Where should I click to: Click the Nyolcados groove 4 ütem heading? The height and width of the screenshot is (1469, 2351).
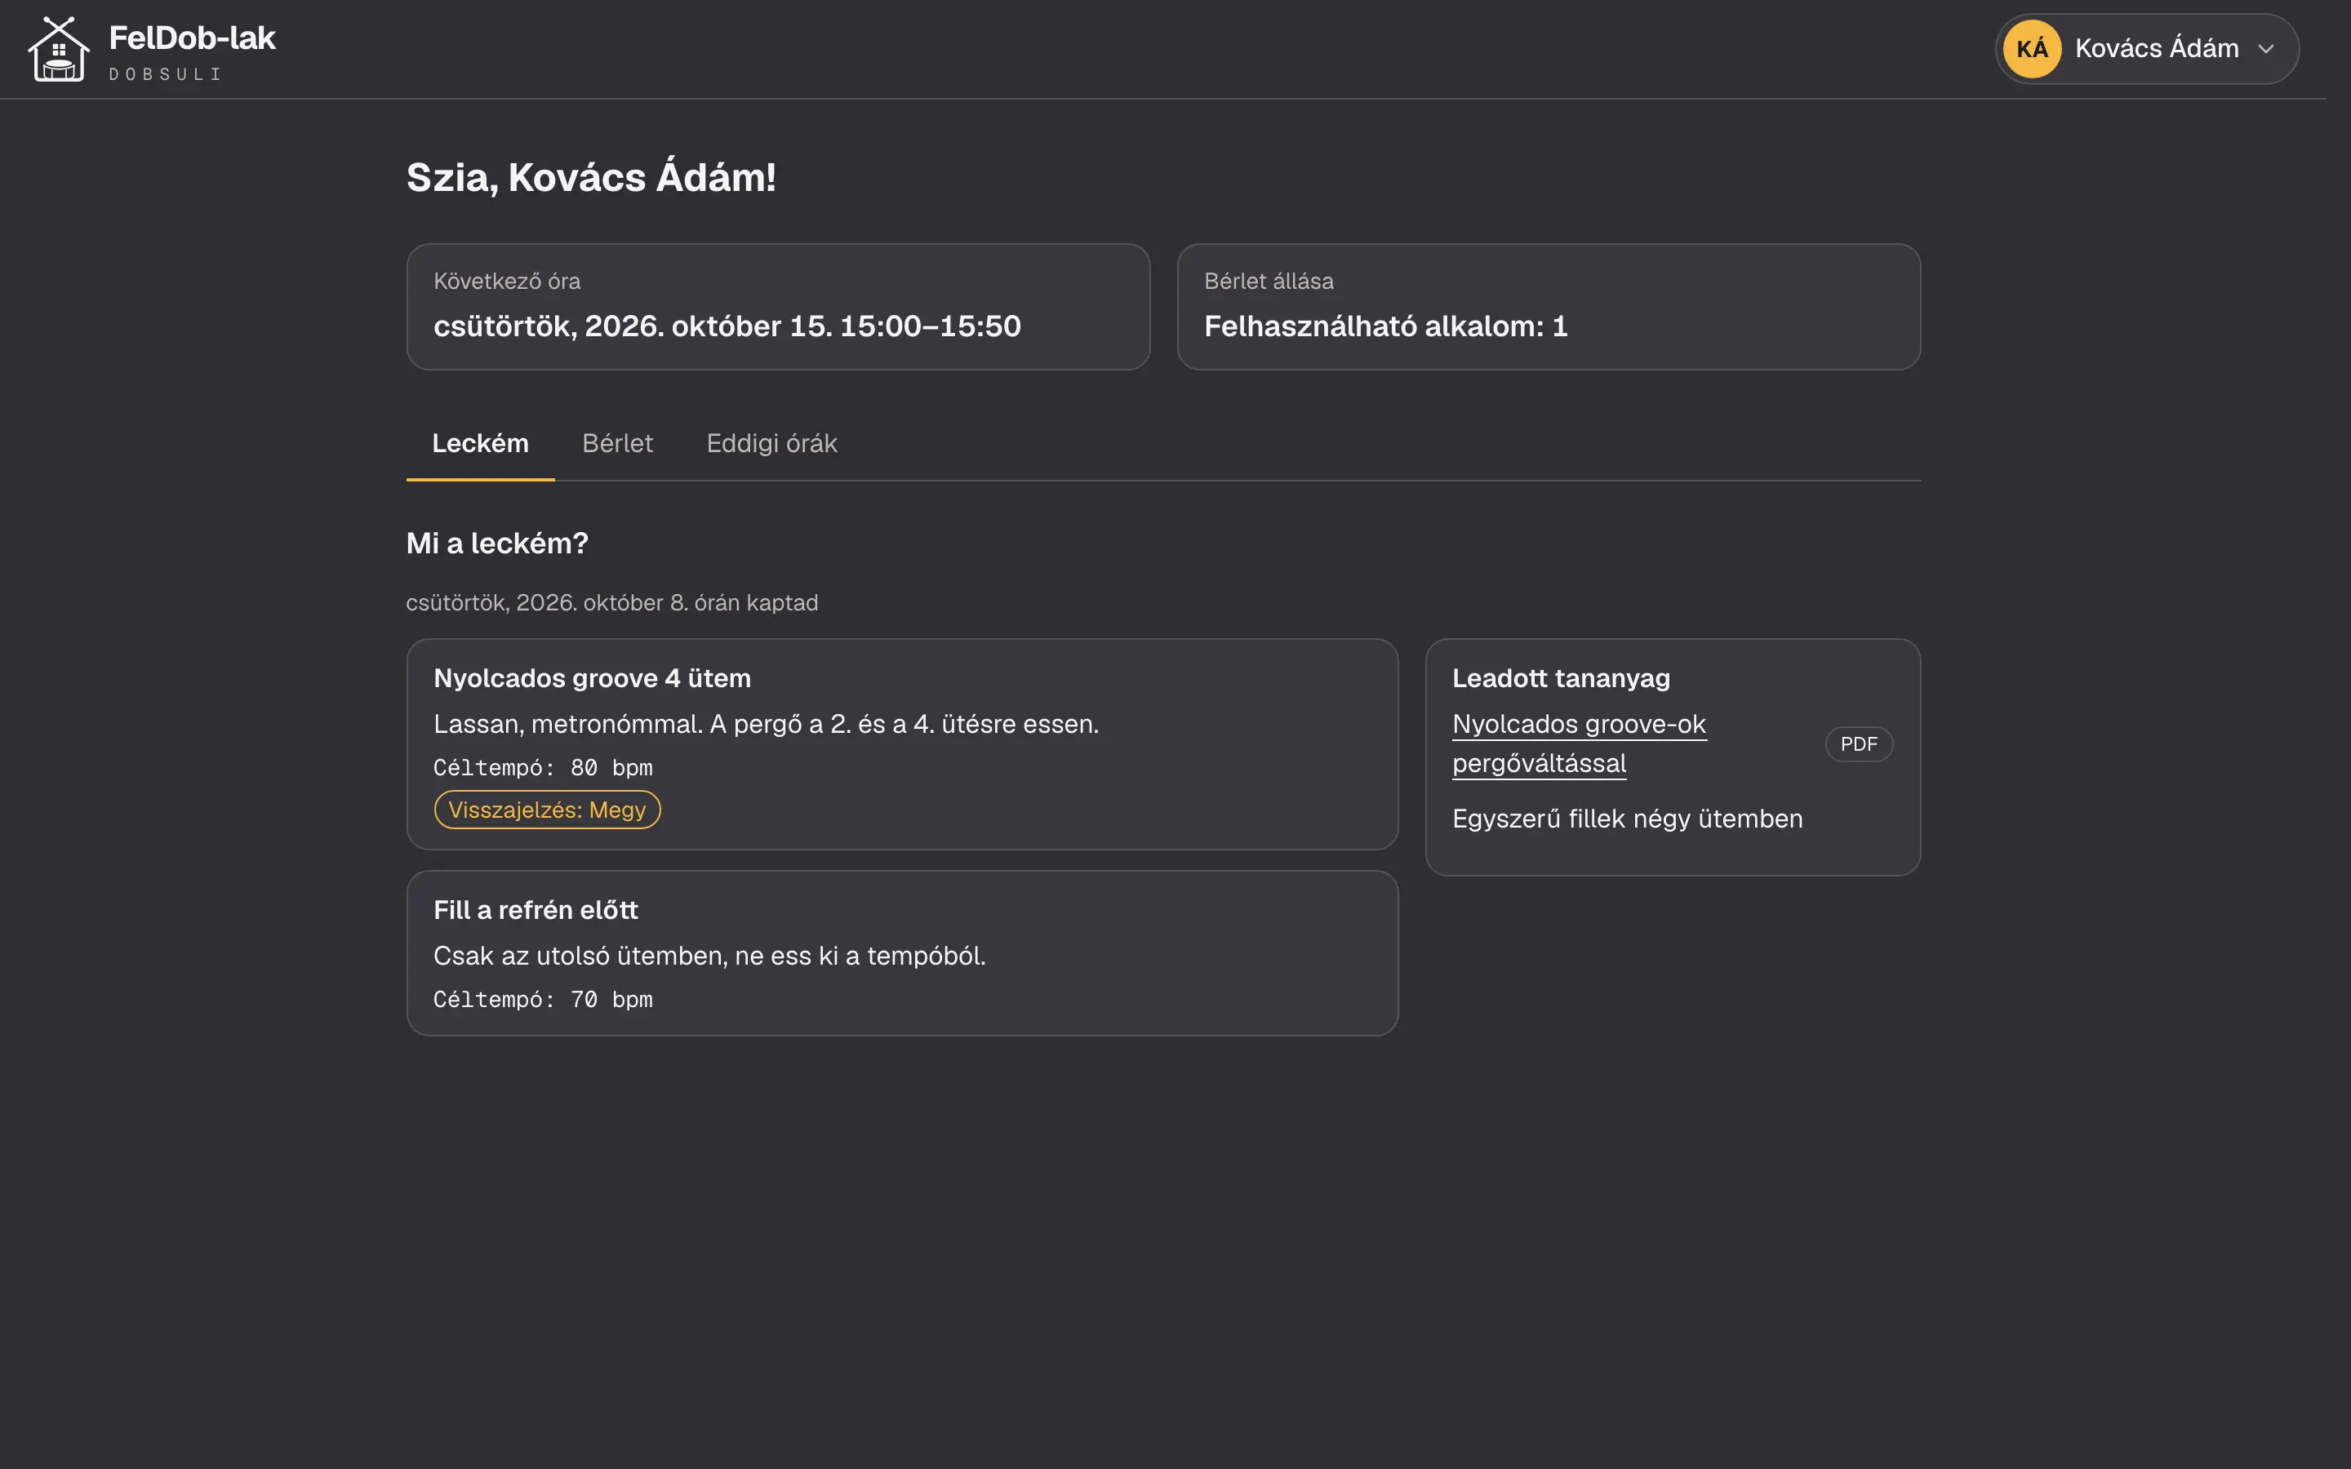(592, 678)
